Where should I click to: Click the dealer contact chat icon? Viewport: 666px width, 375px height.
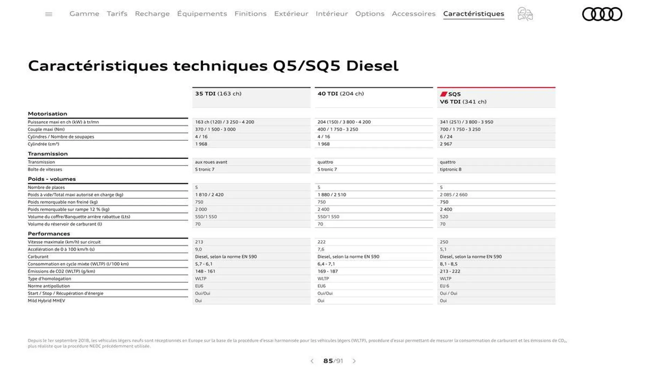point(525,14)
